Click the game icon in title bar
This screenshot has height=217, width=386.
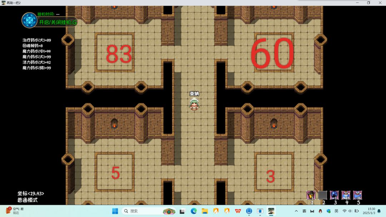4,3
